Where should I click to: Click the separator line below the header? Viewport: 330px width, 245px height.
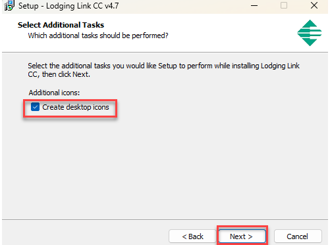click(x=165, y=52)
